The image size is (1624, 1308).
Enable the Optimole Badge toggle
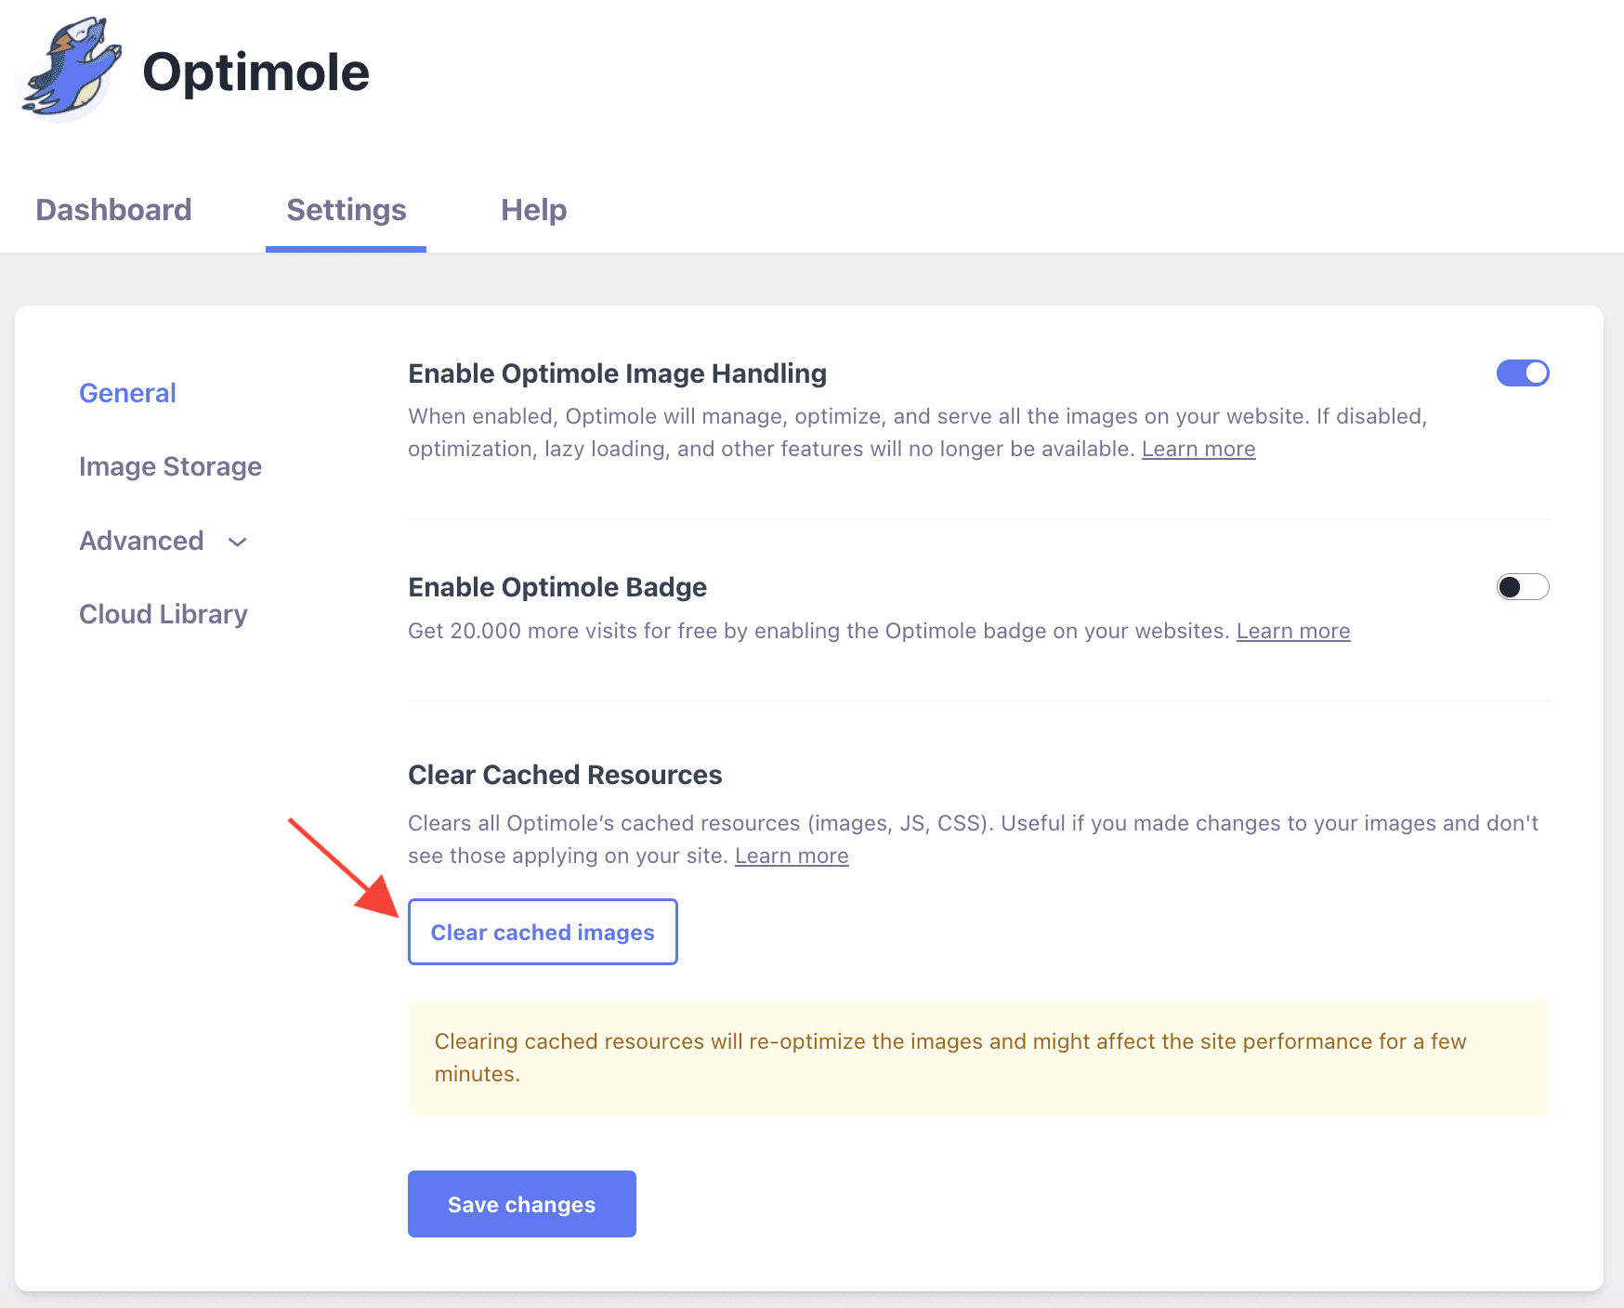pyautogui.click(x=1523, y=587)
